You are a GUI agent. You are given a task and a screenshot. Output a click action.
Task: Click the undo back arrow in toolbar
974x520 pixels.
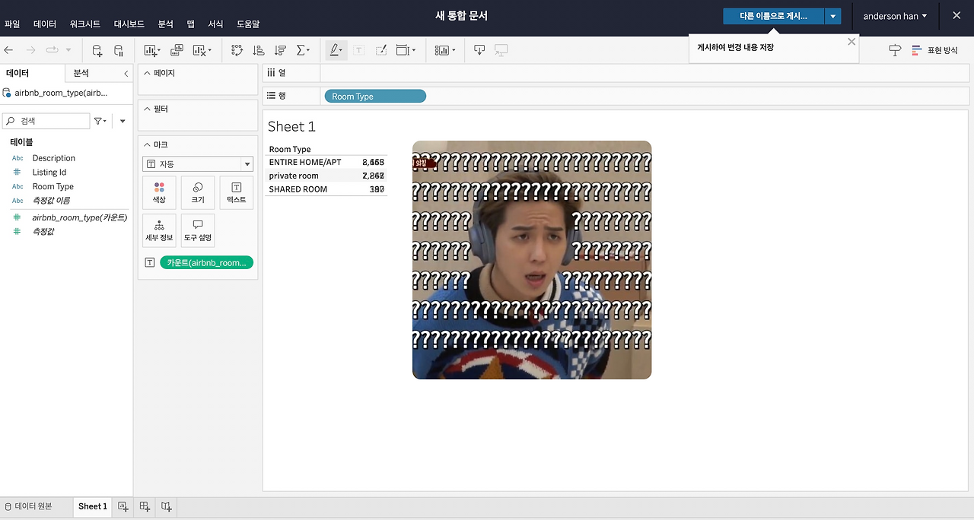9,50
